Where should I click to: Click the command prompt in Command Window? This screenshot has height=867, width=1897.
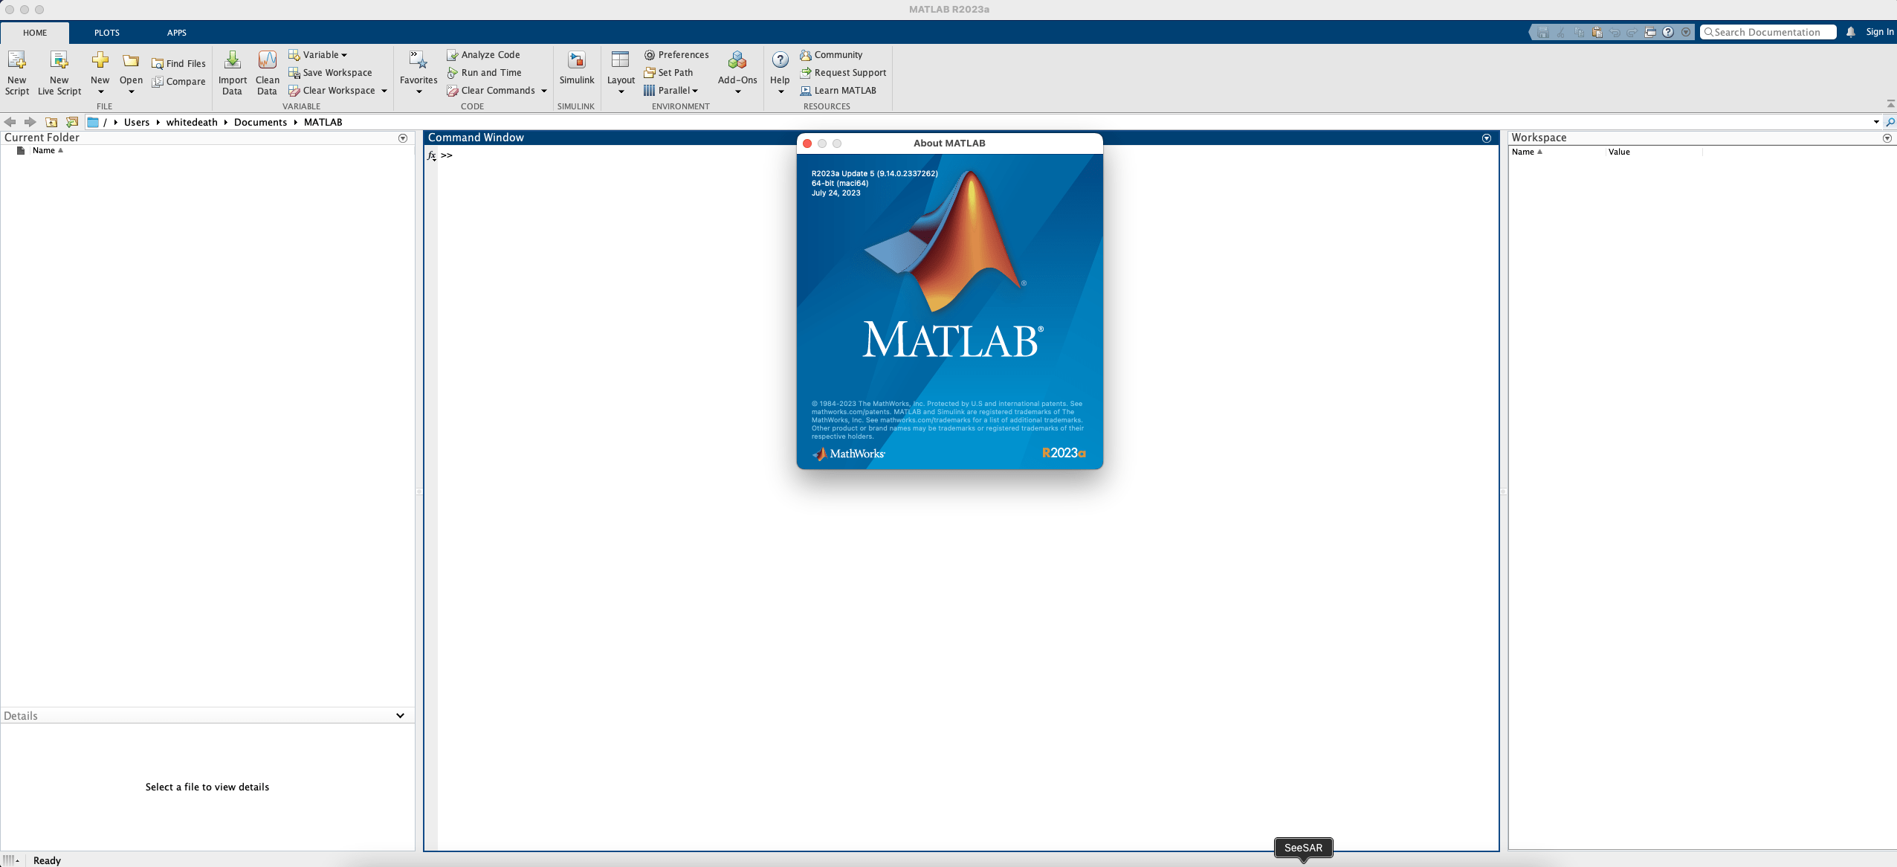tap(447, 155)
